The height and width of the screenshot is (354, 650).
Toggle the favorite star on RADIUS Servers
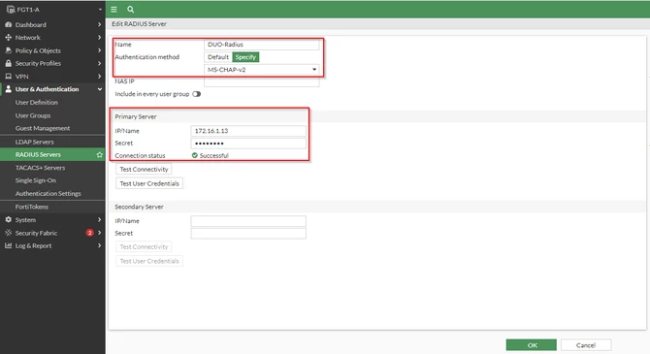click(x=100, y=154)
